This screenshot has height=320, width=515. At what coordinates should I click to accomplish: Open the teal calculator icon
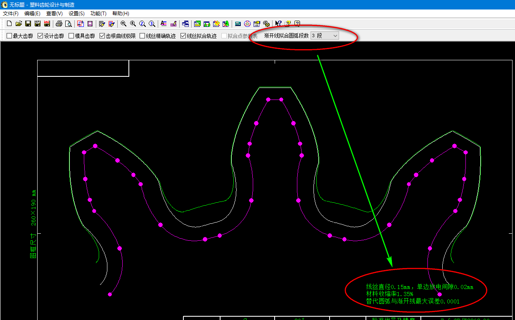tap(238, 24)
